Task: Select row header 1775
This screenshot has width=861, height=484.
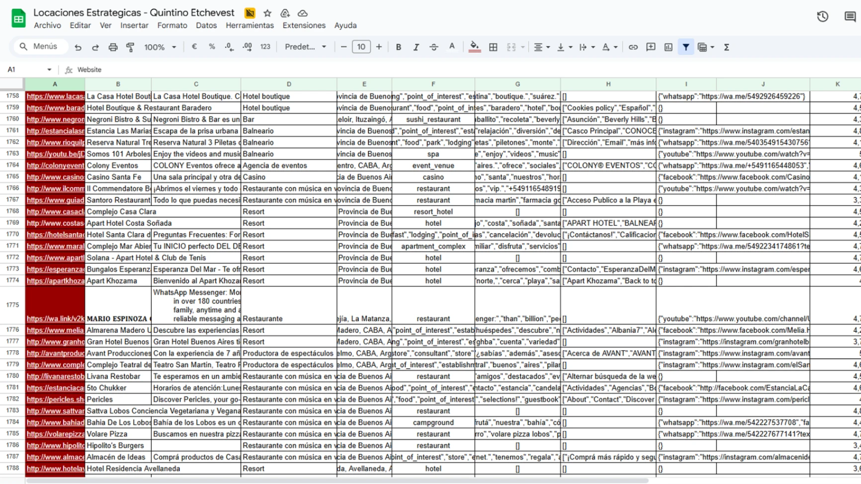Action: 12,305
